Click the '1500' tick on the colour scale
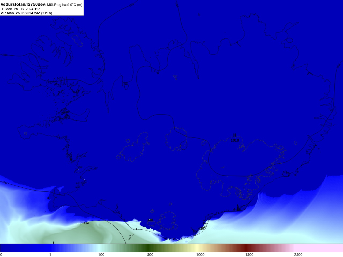Viewport: 343px width, 257px height. (249, 255)
